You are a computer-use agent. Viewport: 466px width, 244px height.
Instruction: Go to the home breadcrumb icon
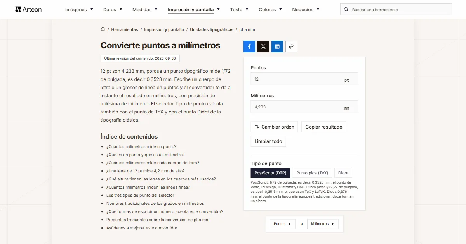coord(103,29)
